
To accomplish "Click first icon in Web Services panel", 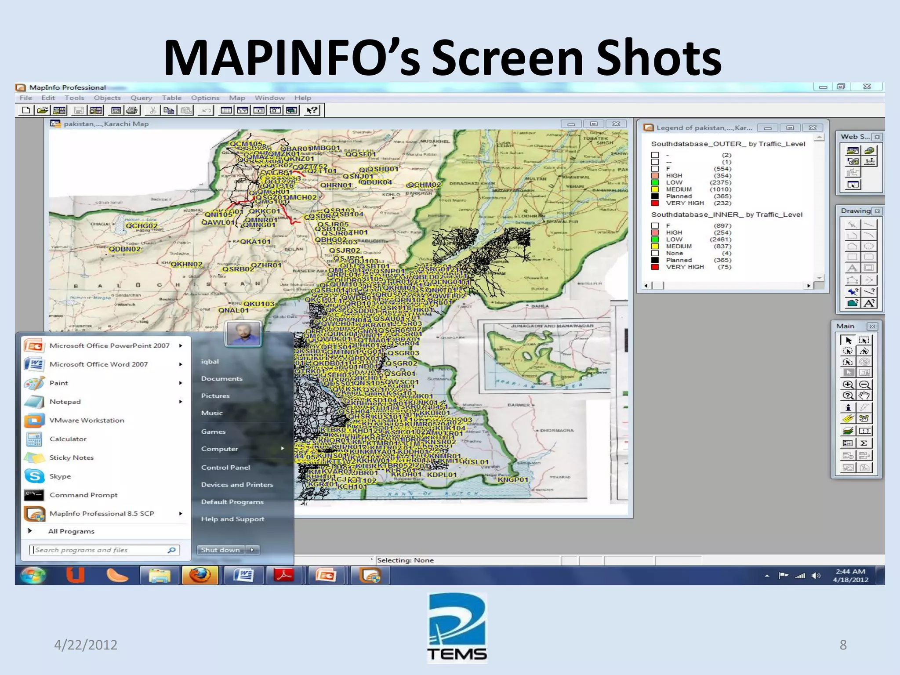I will (x=853, y=150).
